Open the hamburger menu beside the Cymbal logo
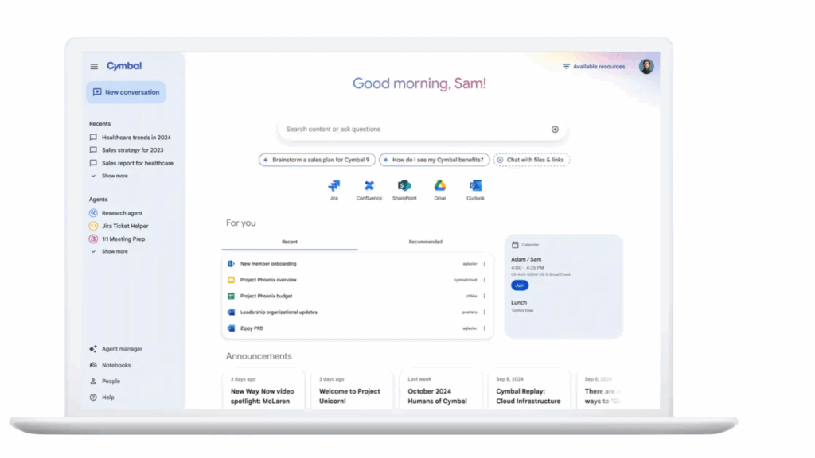This screenshot has height=458, width=815. [94, 67]
